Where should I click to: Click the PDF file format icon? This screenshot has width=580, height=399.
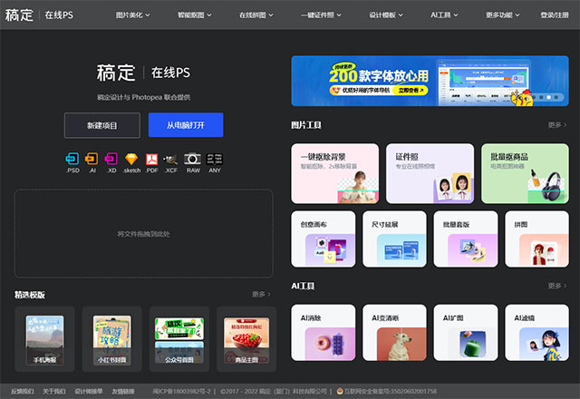tap(152, 159)
